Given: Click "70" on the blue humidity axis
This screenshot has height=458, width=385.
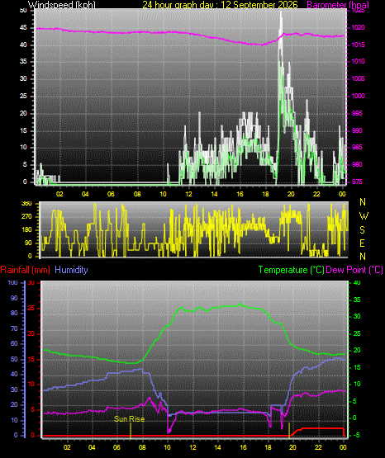Looking at the screenshot, I should click(x=14, y=328).
